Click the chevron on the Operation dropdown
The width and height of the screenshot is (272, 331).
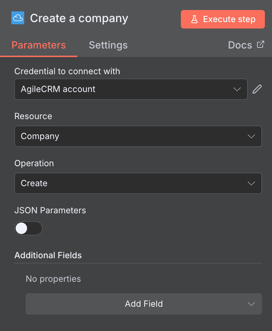[x=251, y=183]
